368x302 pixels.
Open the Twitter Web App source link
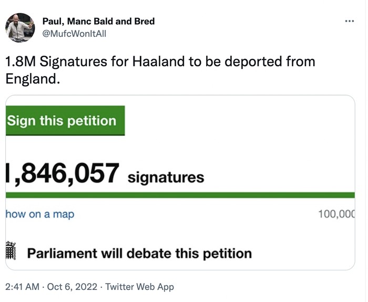[x=139, y=287]
